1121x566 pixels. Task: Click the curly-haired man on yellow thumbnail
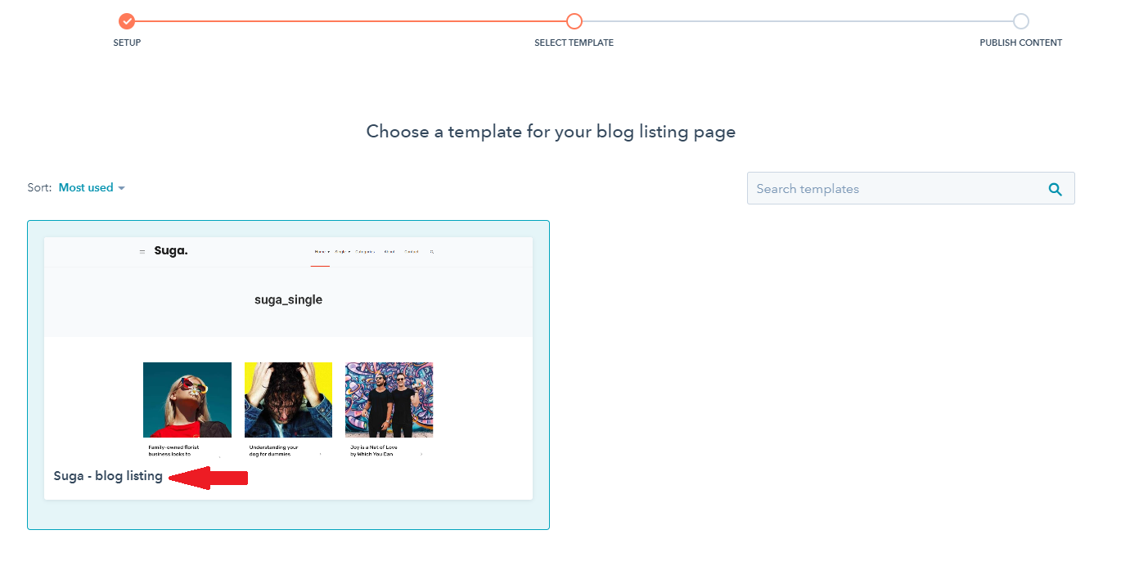click(288, 400)
